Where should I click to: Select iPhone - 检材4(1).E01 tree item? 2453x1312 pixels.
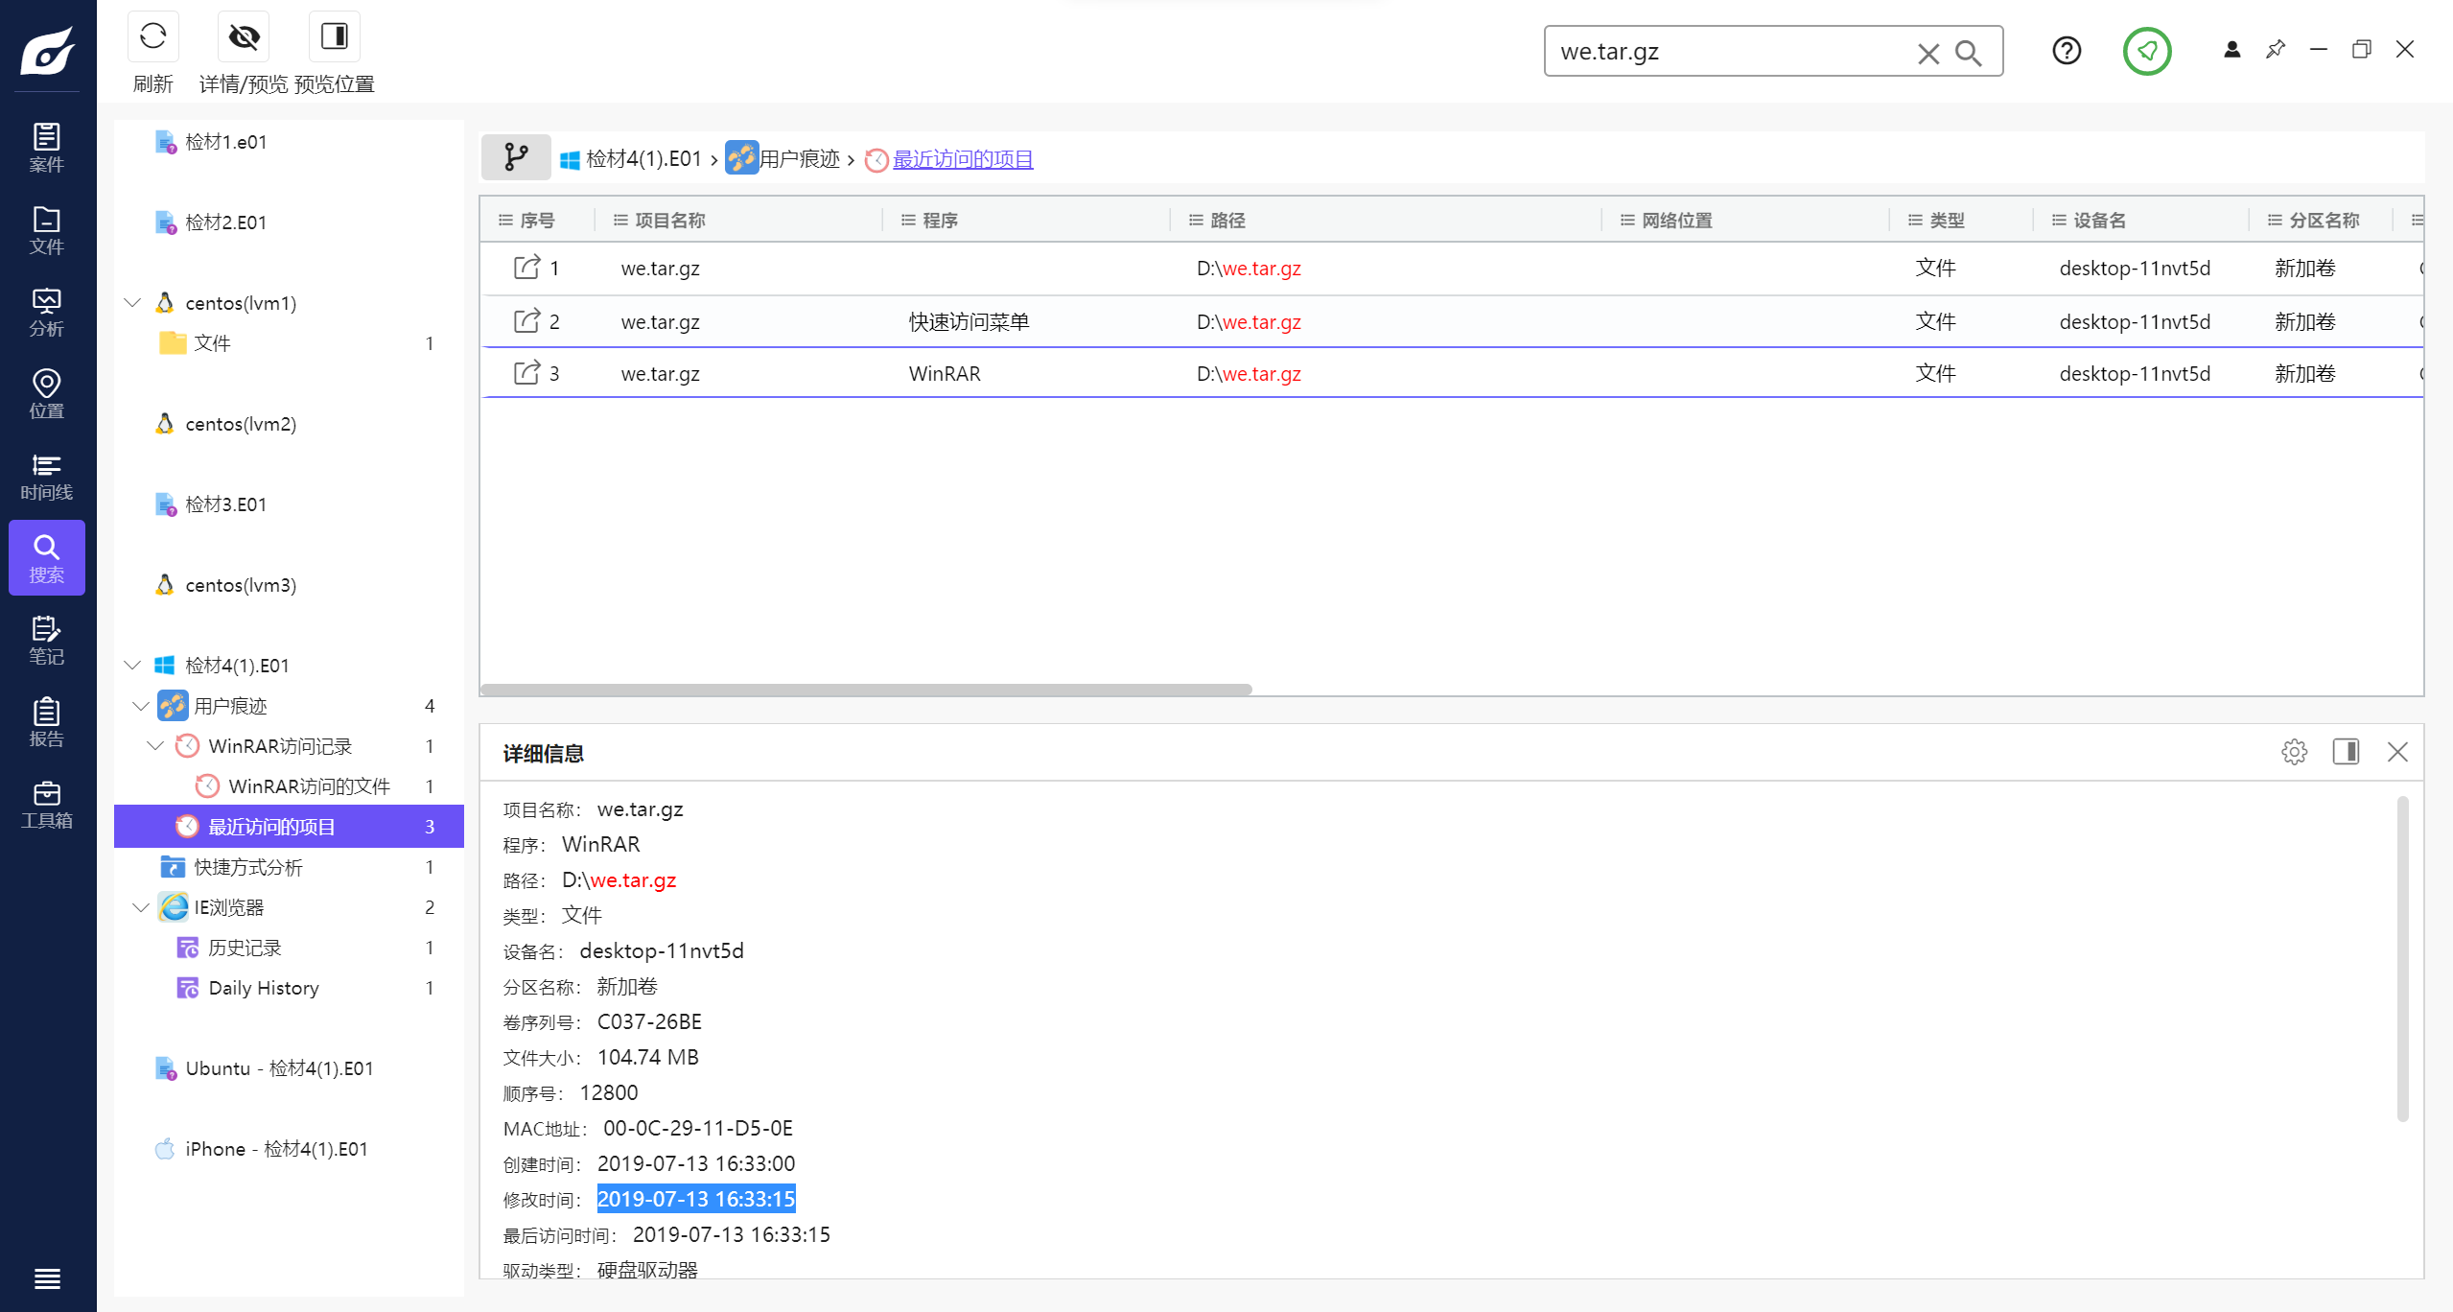click(276, 1149)
